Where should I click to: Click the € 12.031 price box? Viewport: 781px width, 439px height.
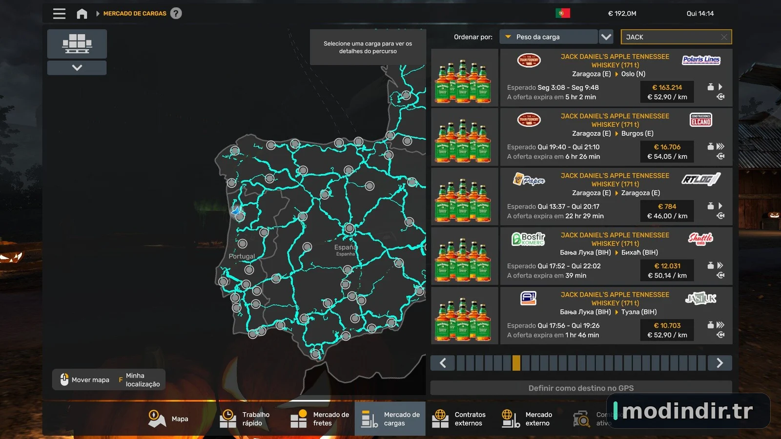(667, 271)
